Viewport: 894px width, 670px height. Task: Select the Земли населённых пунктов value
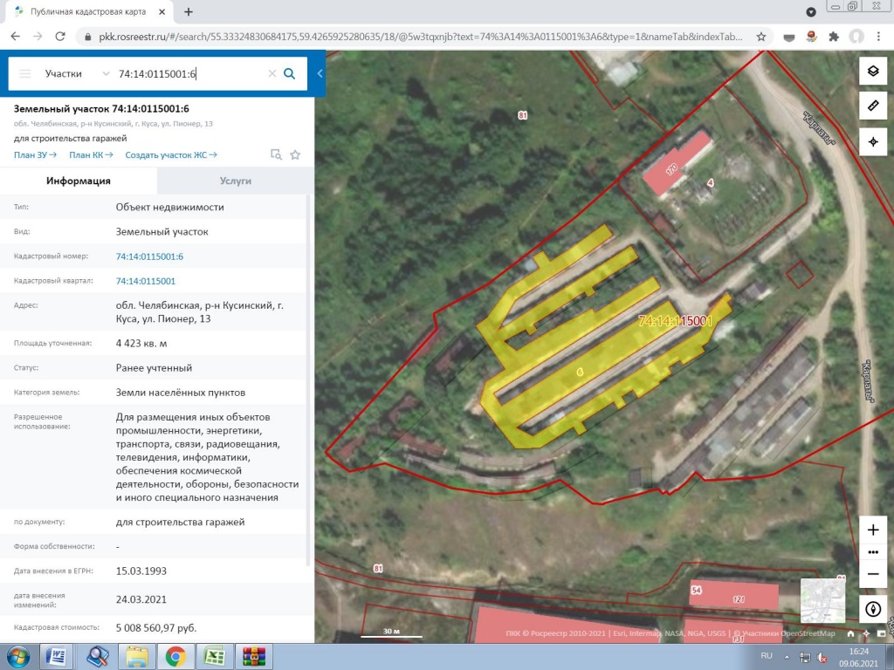click(x=181, y=393)
